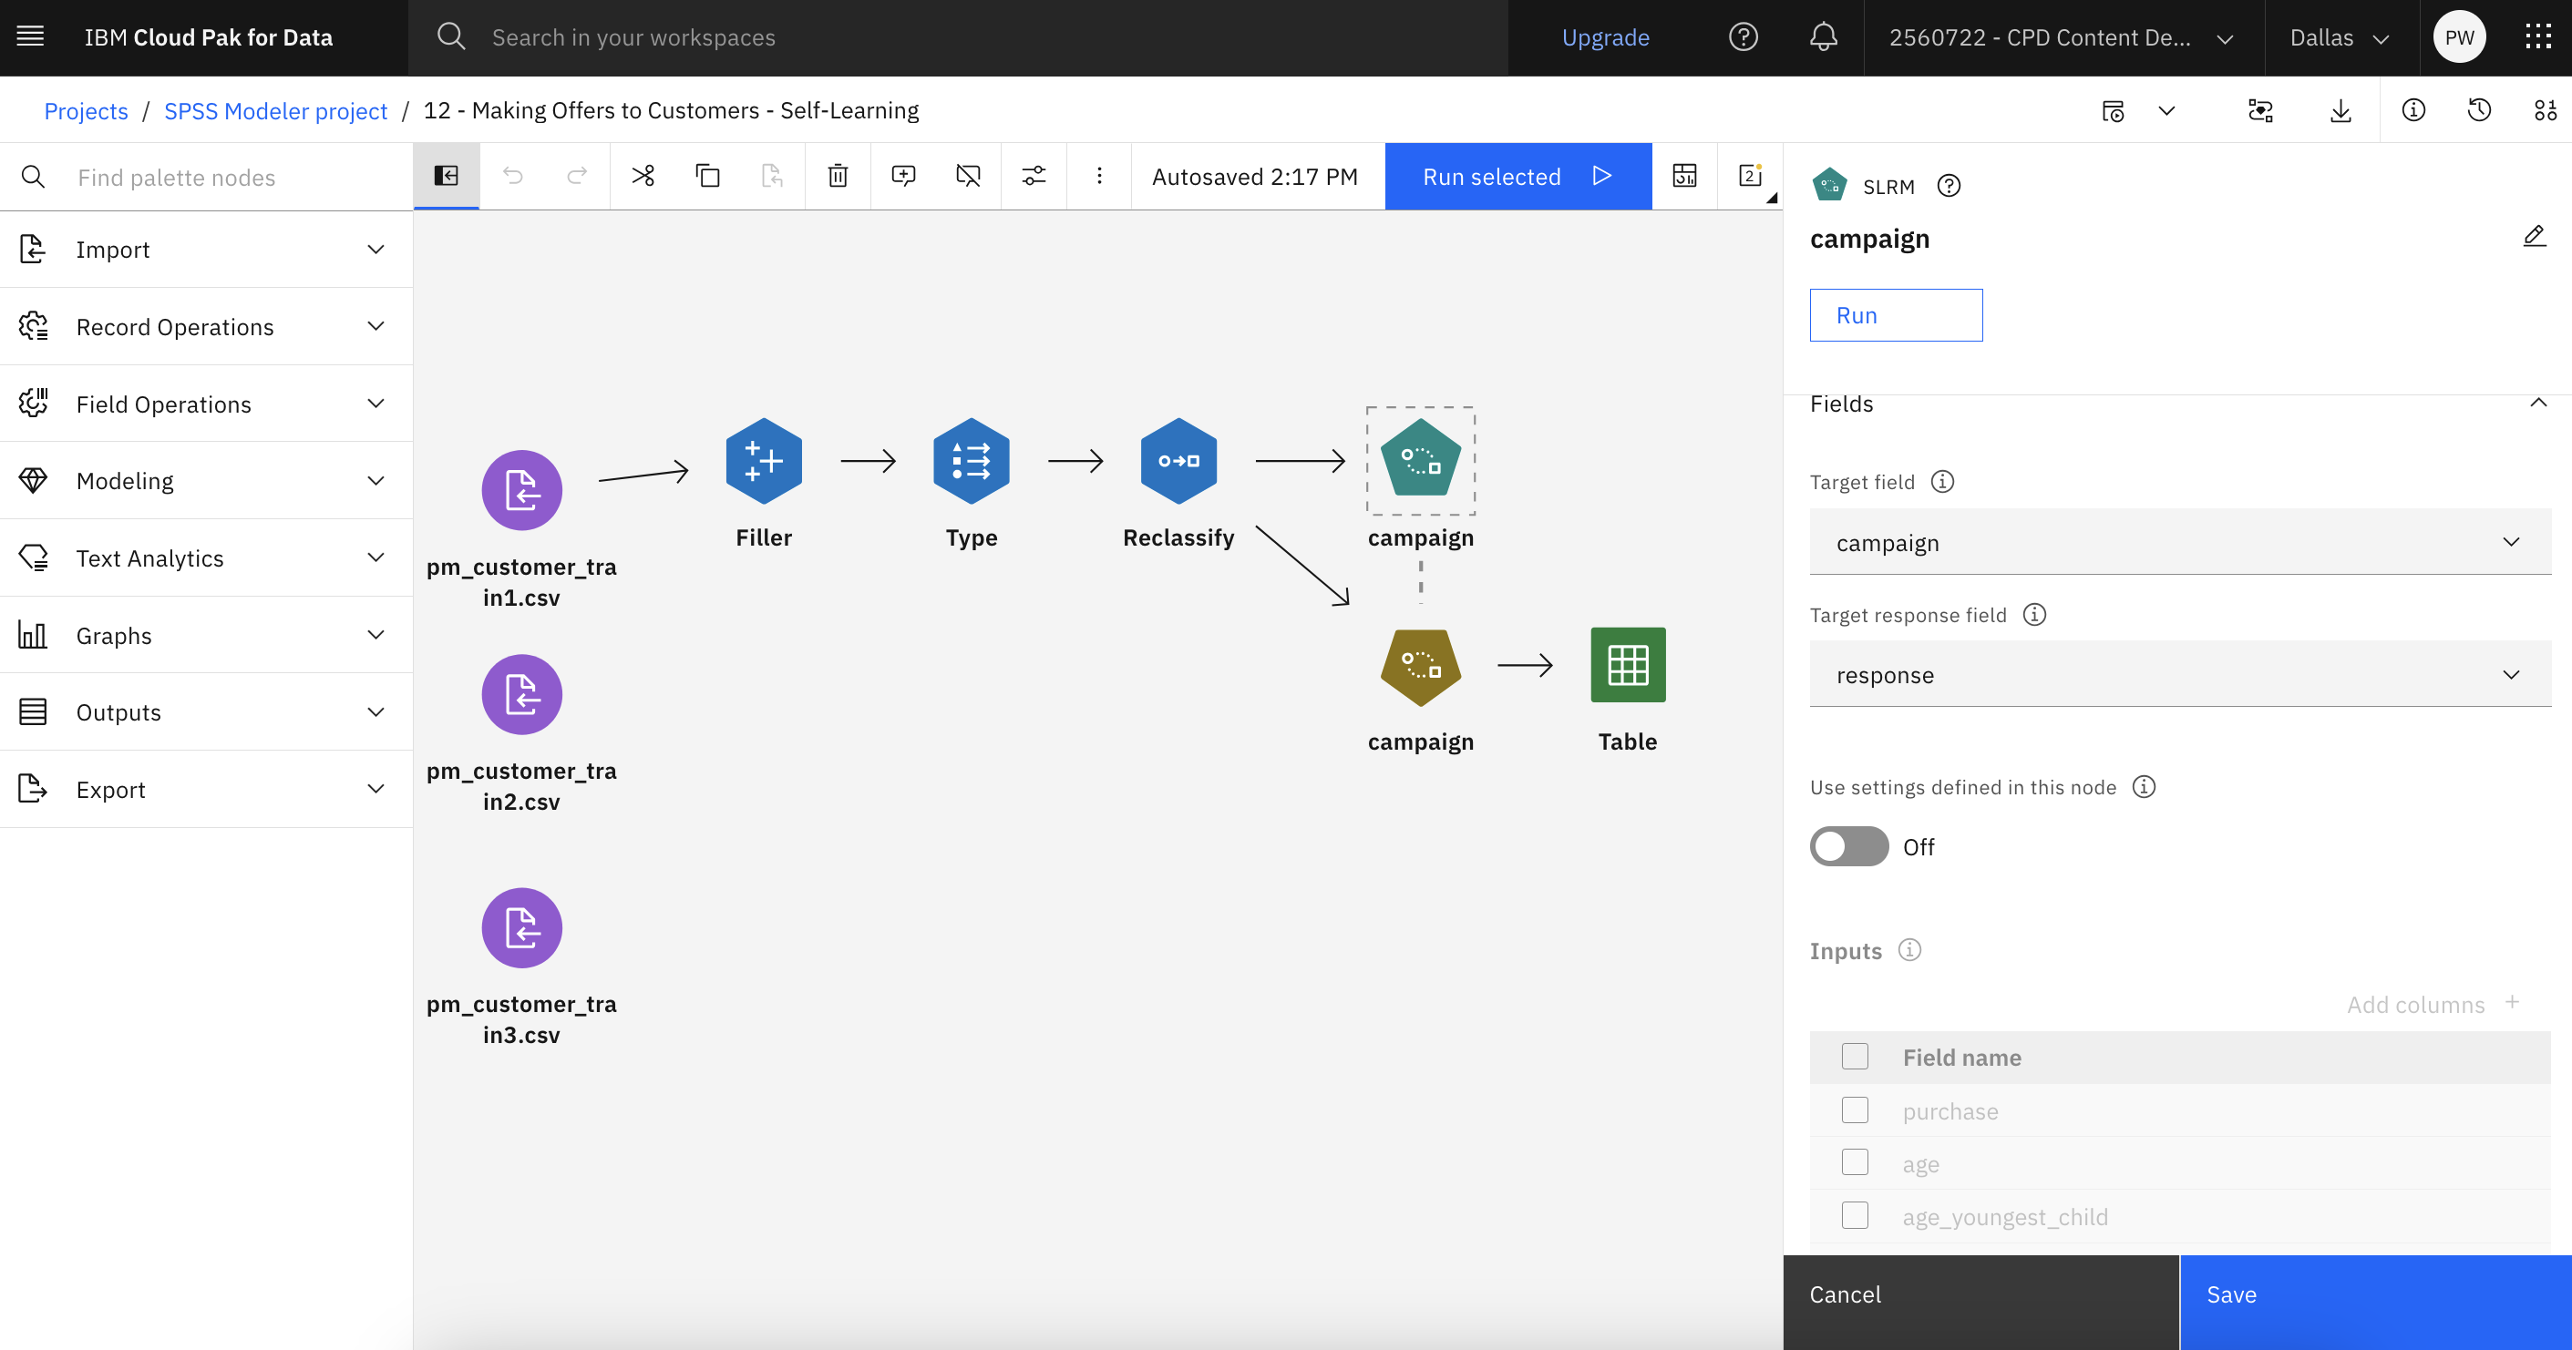Select the Reclassify node on canvas

pos(1178,460)
